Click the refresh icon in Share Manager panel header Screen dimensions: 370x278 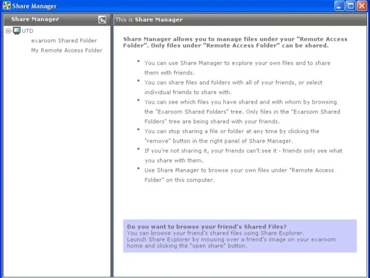click(102, 19)
